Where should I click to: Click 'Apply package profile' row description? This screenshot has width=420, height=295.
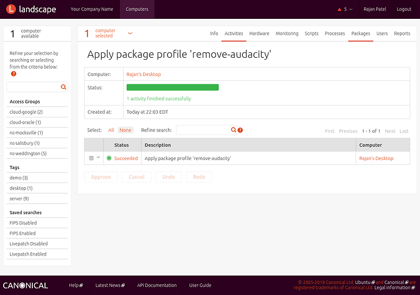(187, 158)
